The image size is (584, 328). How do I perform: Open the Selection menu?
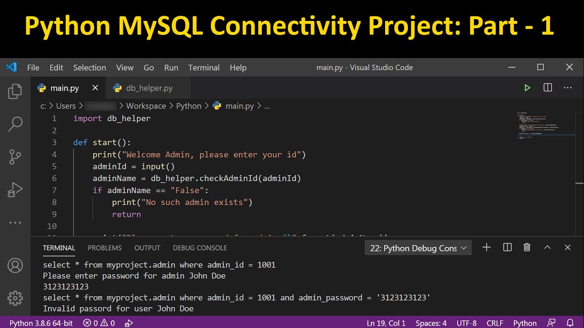[x=89, y=67]
